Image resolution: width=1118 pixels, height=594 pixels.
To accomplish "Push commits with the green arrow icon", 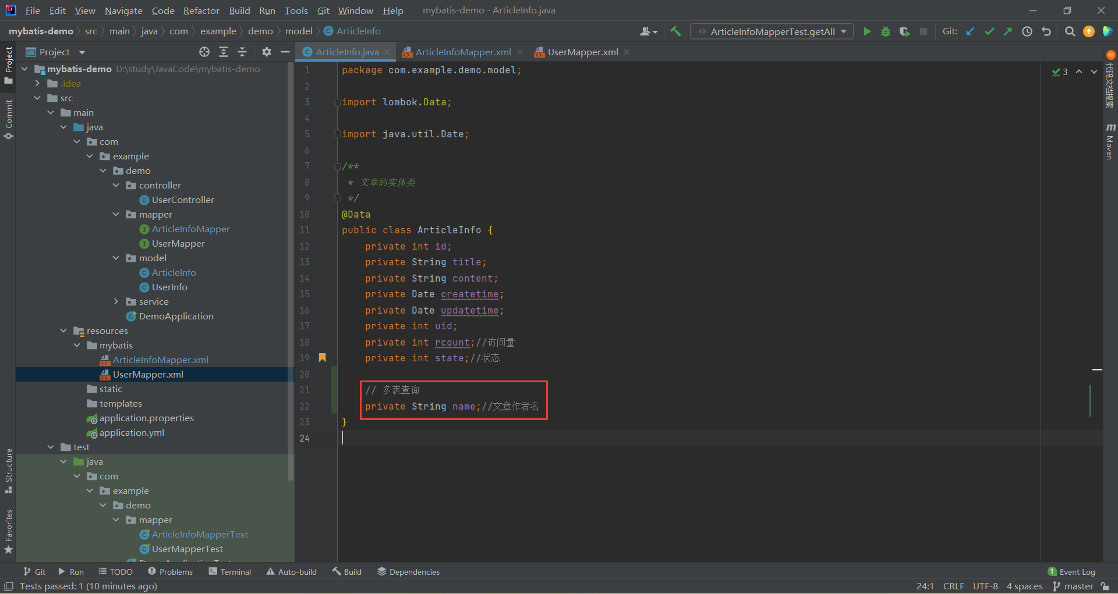I will click(1008, 31).
